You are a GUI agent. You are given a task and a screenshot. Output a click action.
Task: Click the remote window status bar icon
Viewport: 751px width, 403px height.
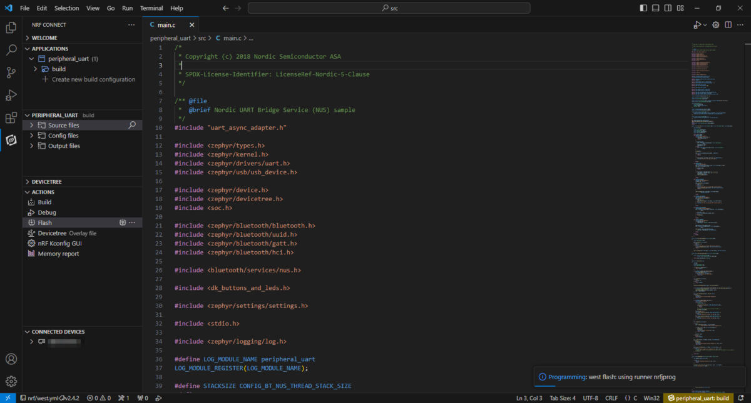click(x=8, y=397)
